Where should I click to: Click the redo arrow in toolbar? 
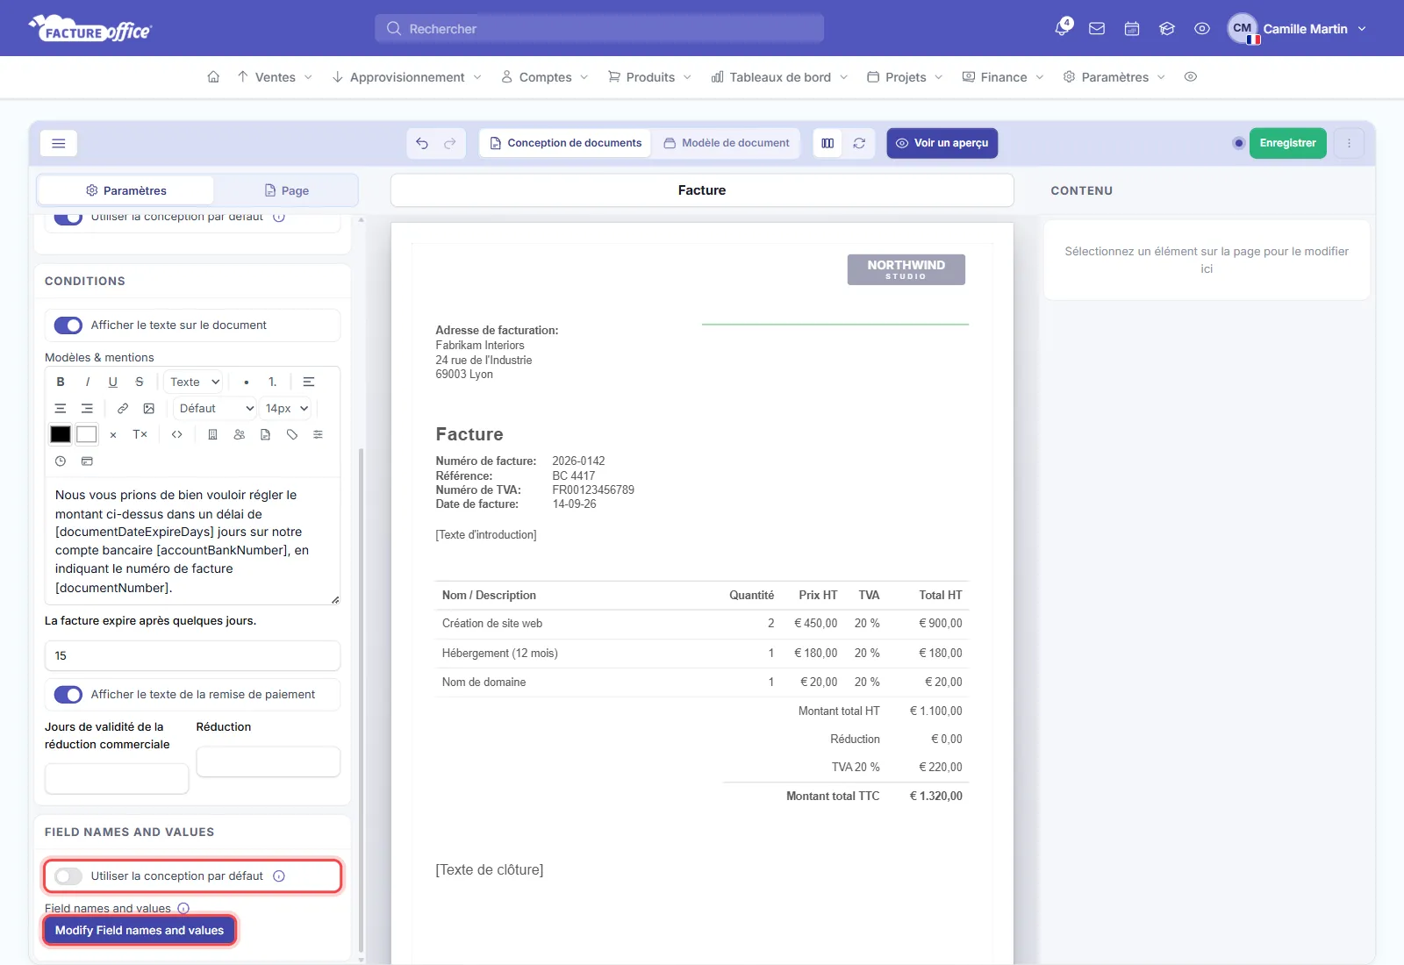pyautogui.click(x=450, y=143)
